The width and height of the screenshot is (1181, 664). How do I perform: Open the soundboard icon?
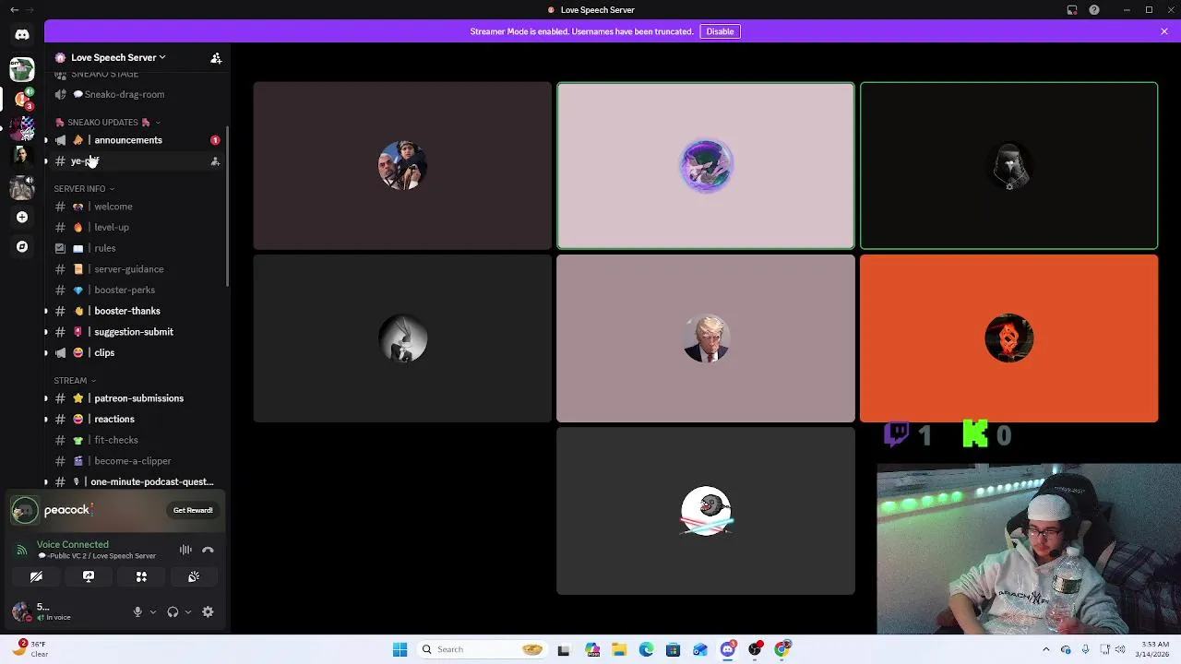point(194,576)
